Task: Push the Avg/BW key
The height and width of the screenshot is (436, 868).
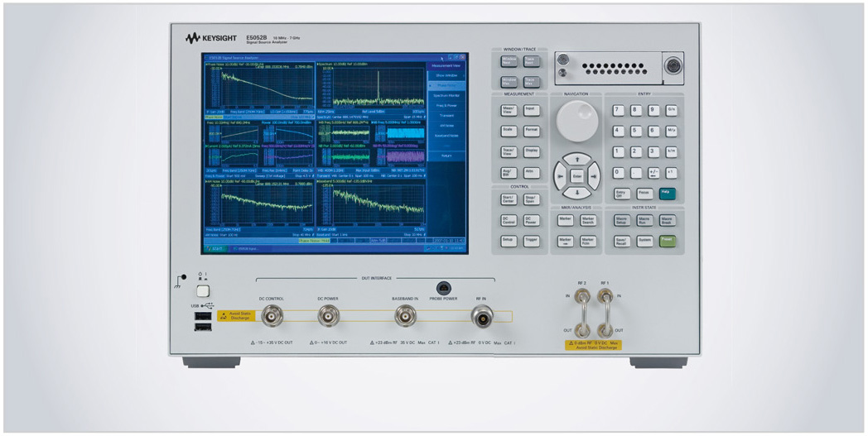Action: [x=509, y=173]
